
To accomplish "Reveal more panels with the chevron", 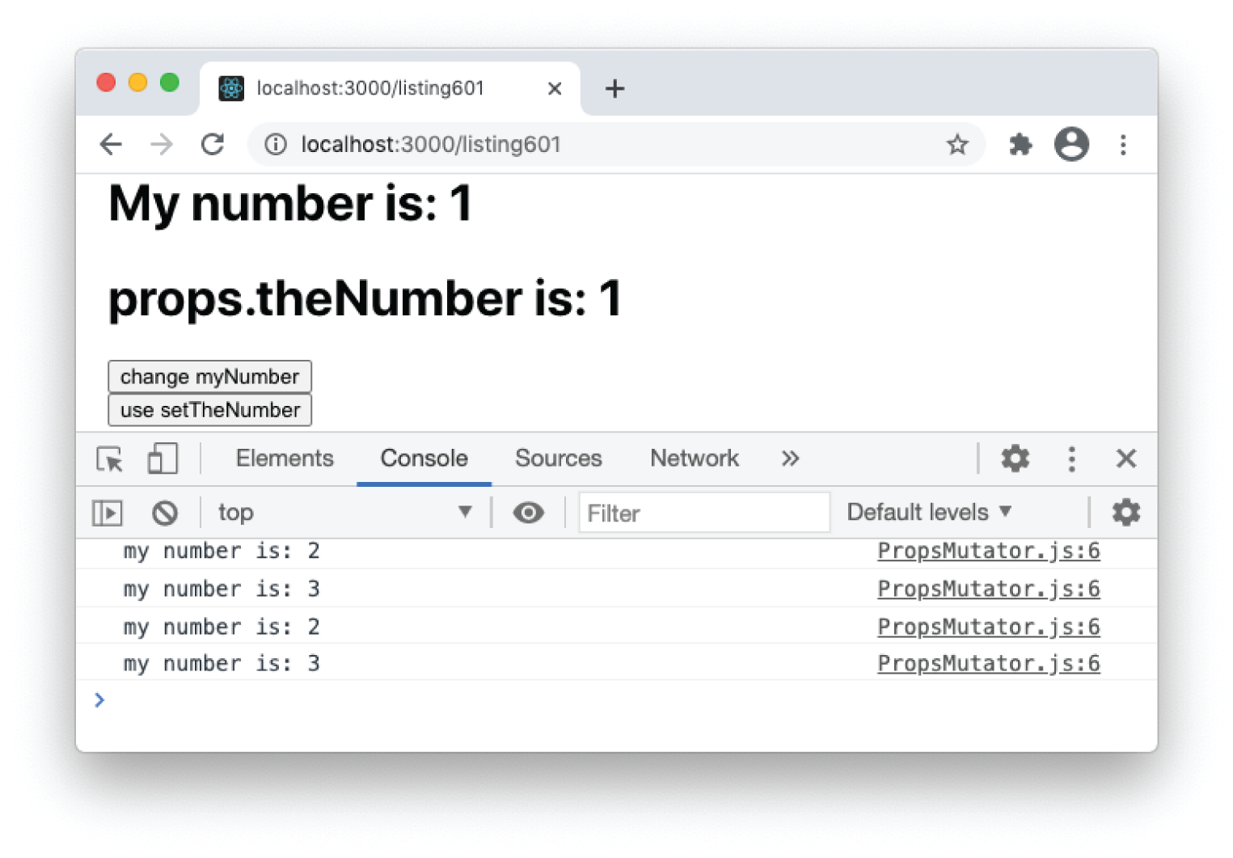I will [x=790, y=459].
